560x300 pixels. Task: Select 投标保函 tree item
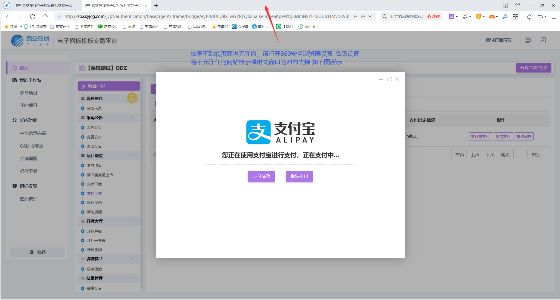[94, 202]
